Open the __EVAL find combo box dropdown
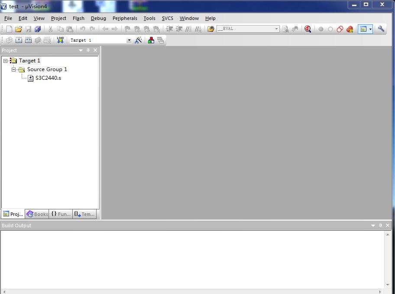The height and width of the screenshot is (294, 395). [276, 29]
